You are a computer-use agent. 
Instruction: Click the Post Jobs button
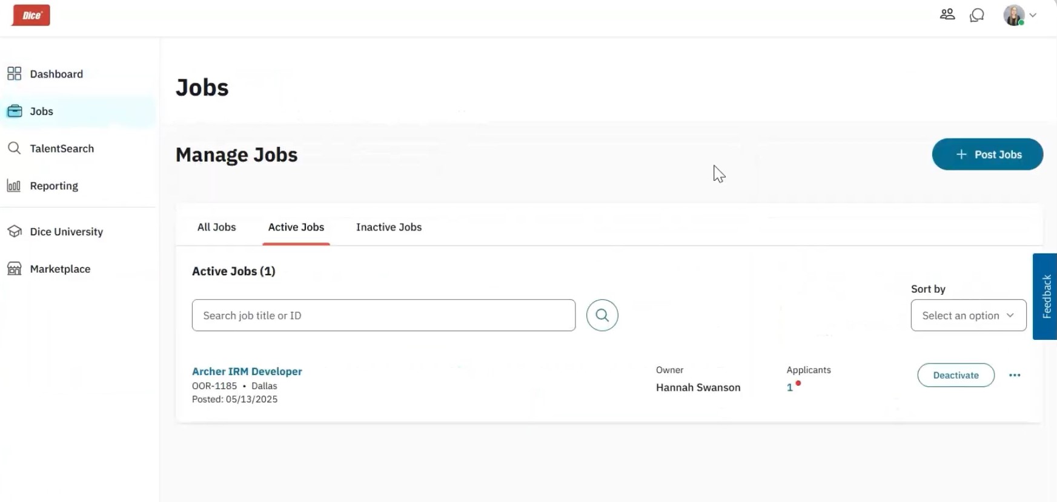click(987, 154)
